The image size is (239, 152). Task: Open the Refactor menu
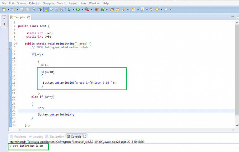pos(34,3)
